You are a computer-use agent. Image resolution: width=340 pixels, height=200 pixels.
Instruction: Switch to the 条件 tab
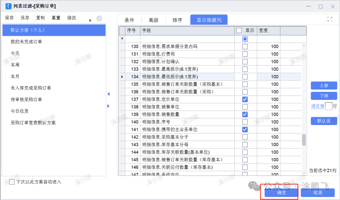tap(129, 20)
